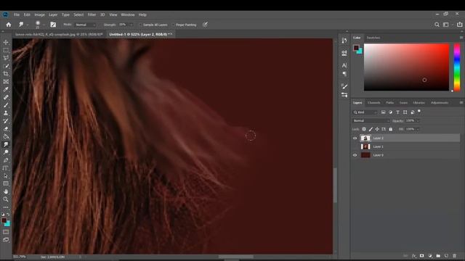Enable the Finger Painting checkbox
The width and height of the screenshot is (465, 261).
(173, 25)
